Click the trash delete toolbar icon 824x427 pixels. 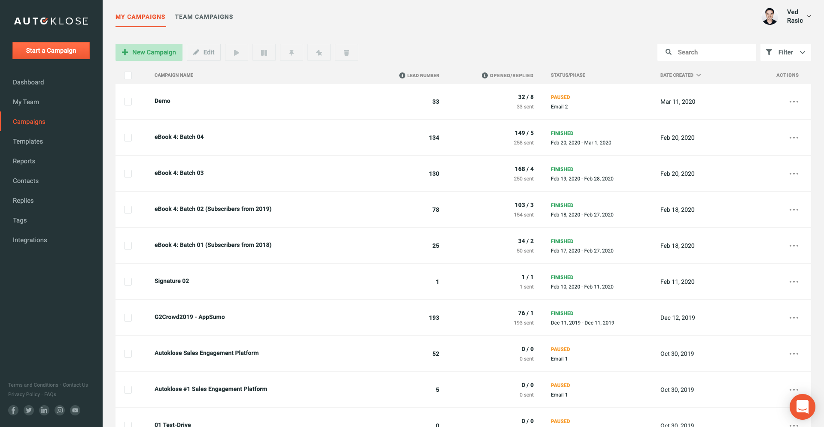click(347, 52)
